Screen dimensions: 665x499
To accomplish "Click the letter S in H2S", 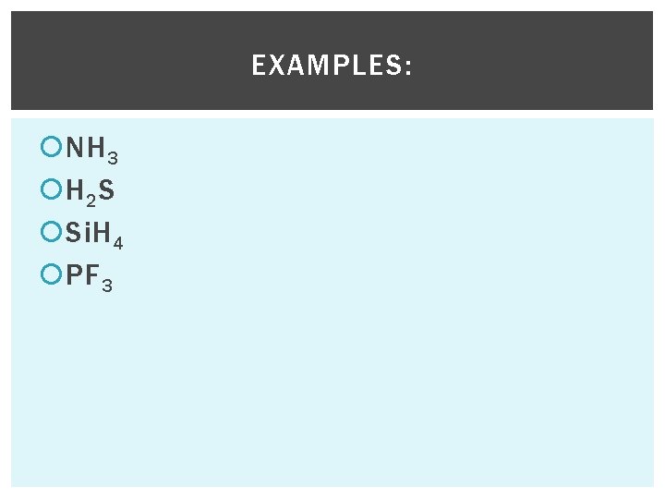I will coord(106,189).
